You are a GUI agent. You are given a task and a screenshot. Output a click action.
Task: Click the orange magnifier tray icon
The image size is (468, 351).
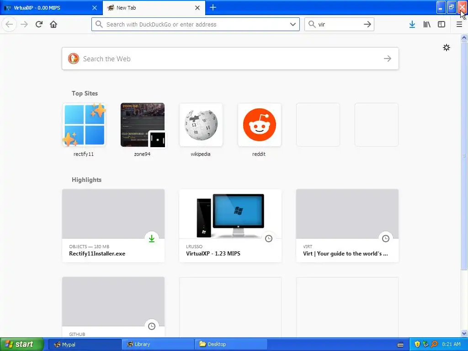click(x=434, y=344)
